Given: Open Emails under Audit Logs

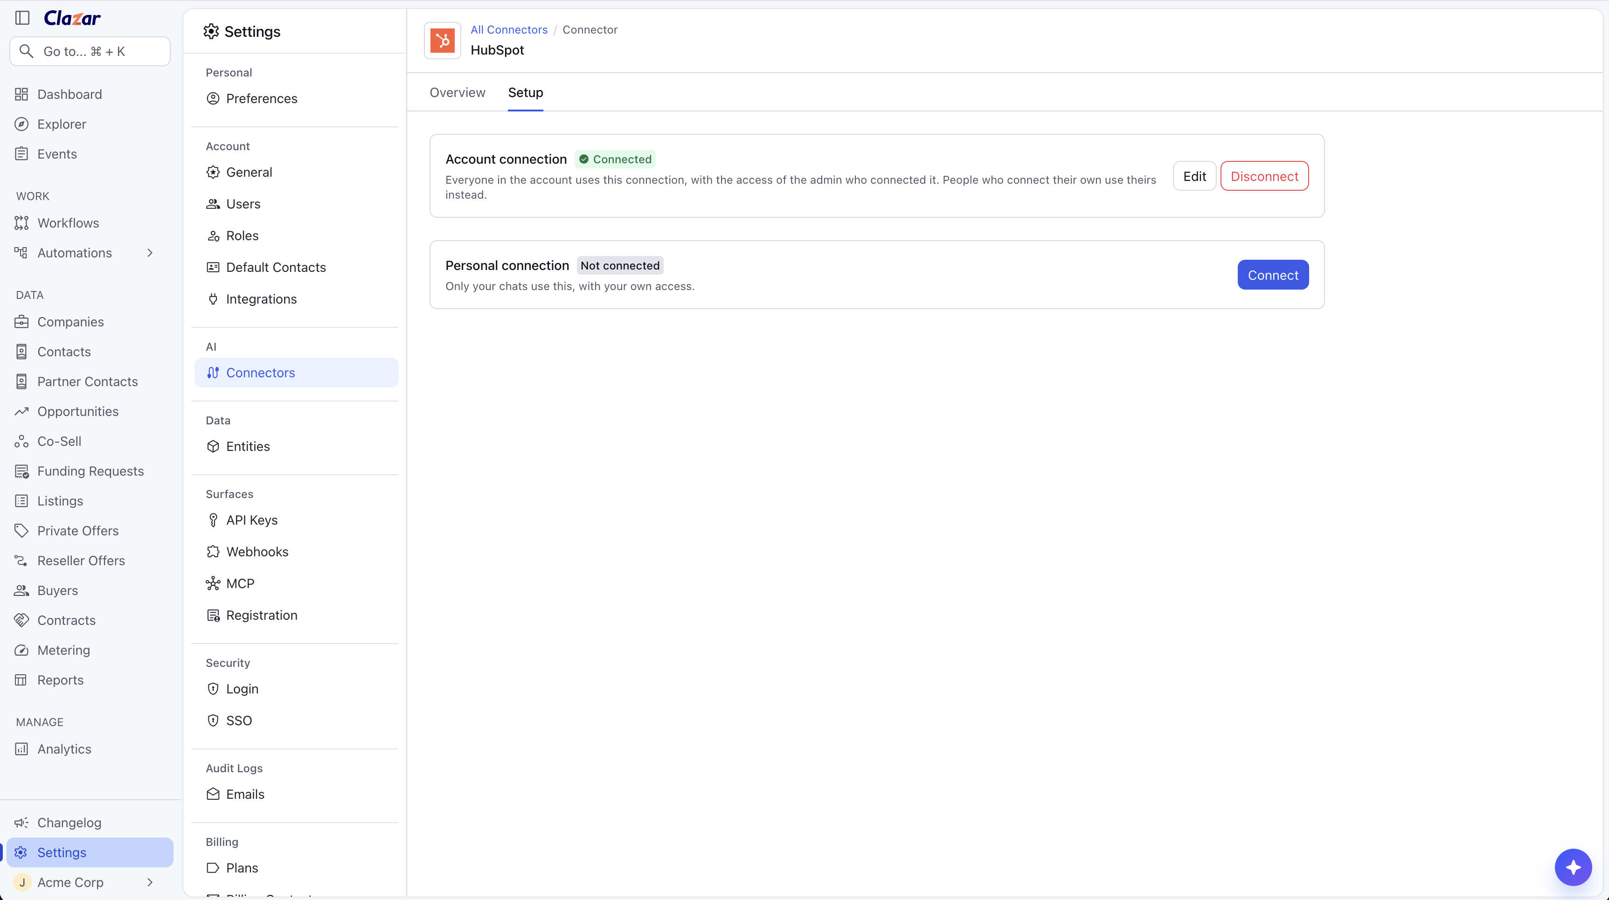Looking at the screenshot, I should pyautogui.click(x=245, y=794).
